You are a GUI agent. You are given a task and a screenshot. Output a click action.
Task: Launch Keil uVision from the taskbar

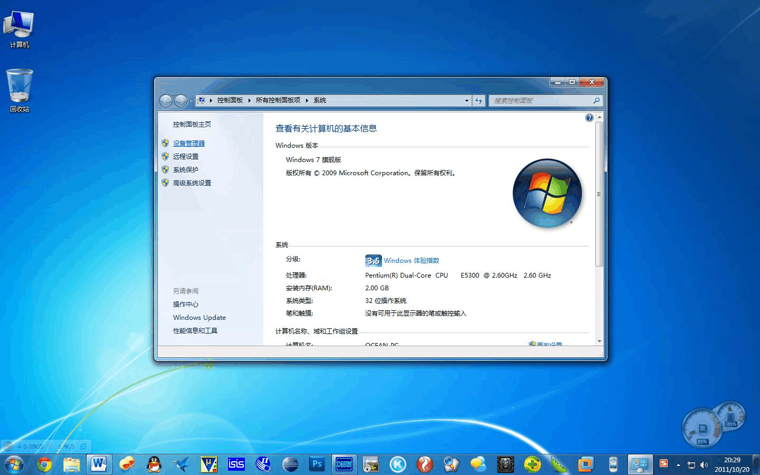[x=208, y=464]
